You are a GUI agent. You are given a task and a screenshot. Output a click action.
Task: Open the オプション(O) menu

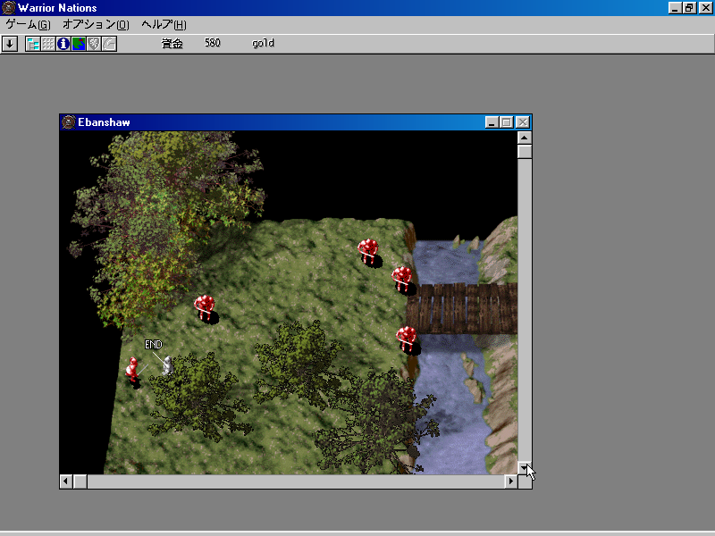[x=96, y=24]
